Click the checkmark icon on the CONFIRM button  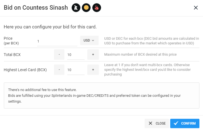pos(176,123)
